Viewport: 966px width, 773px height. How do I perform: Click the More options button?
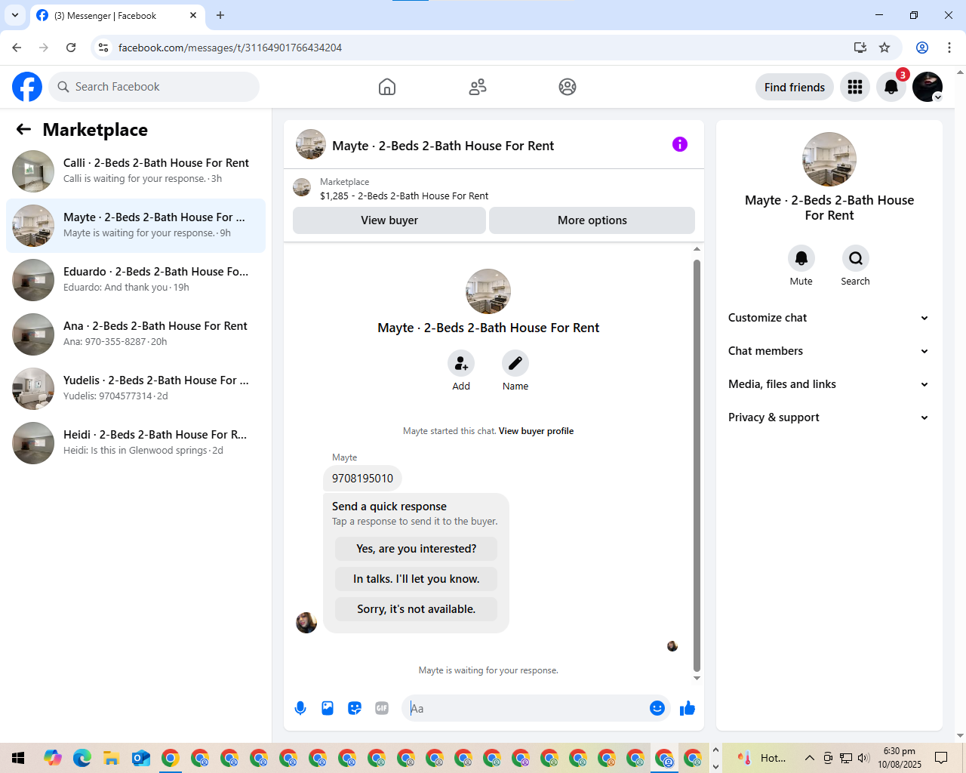[x=592, y=220]
